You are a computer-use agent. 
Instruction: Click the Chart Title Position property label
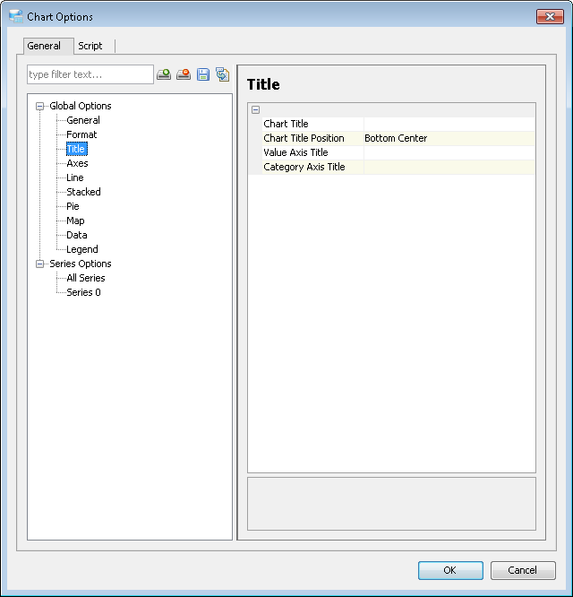(x=304, y=139)
